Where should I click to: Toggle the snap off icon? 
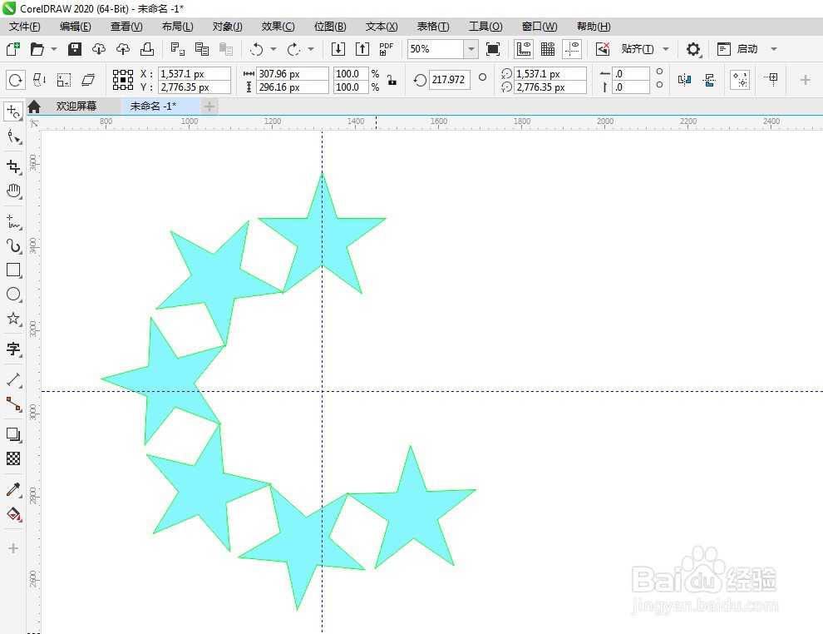(x=603, y=49)
